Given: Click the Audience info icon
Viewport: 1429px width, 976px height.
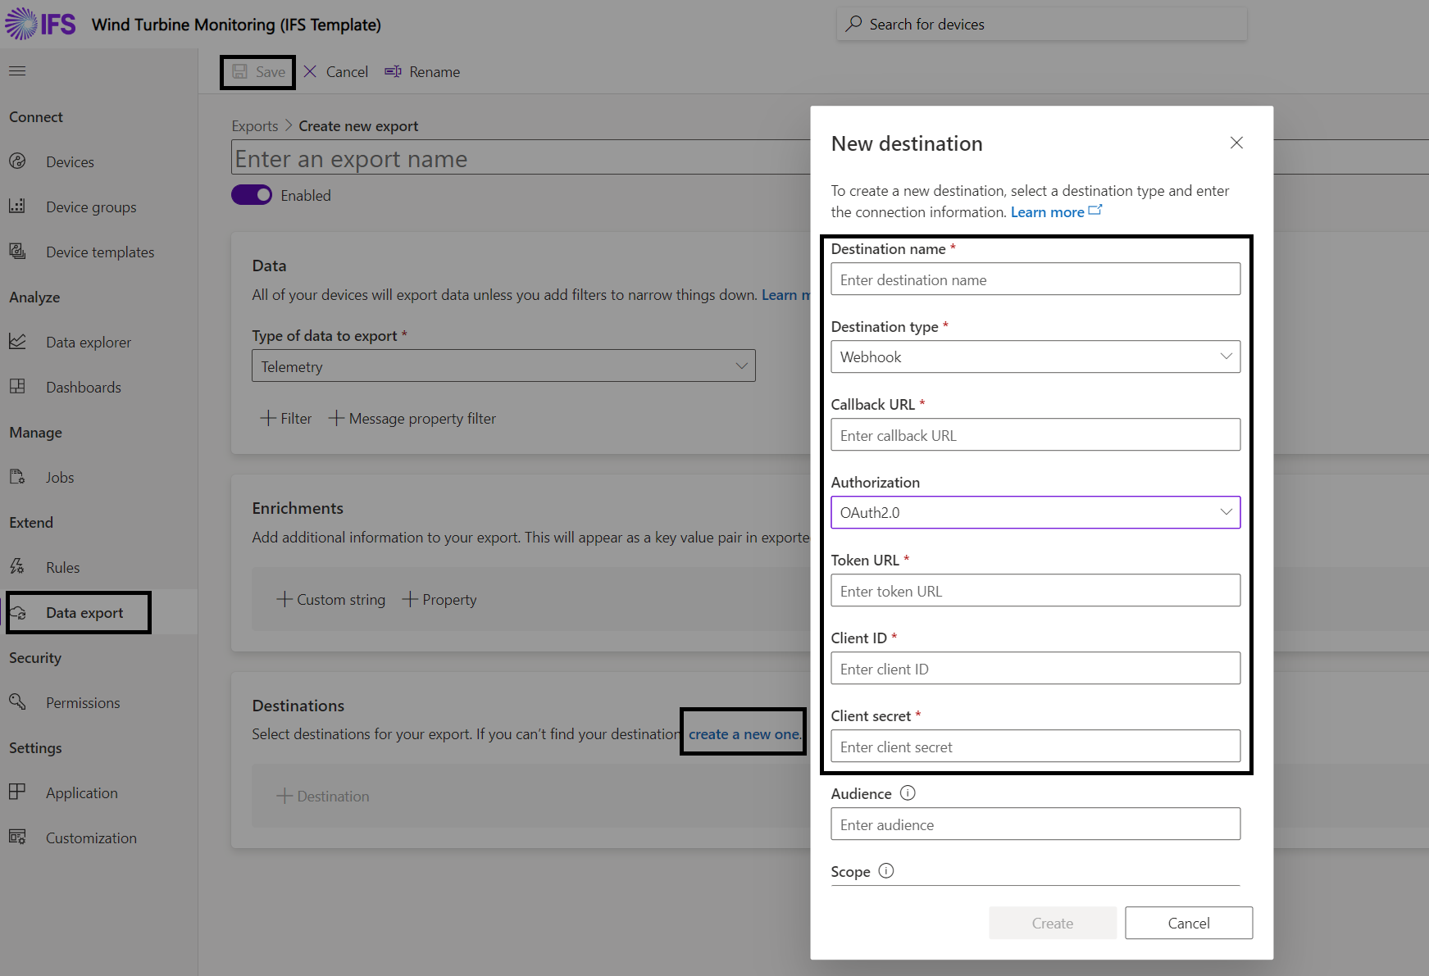Looking at the screenshot, I should click(908, 792).
